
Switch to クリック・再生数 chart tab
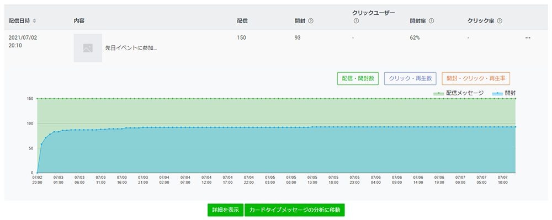pyautogui.click(x=410, y=79)
